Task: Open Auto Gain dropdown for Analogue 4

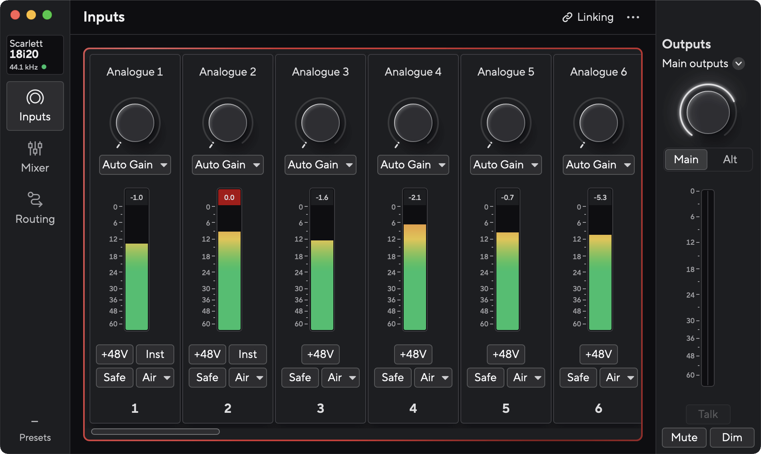Action: click(x=413, y=165)
